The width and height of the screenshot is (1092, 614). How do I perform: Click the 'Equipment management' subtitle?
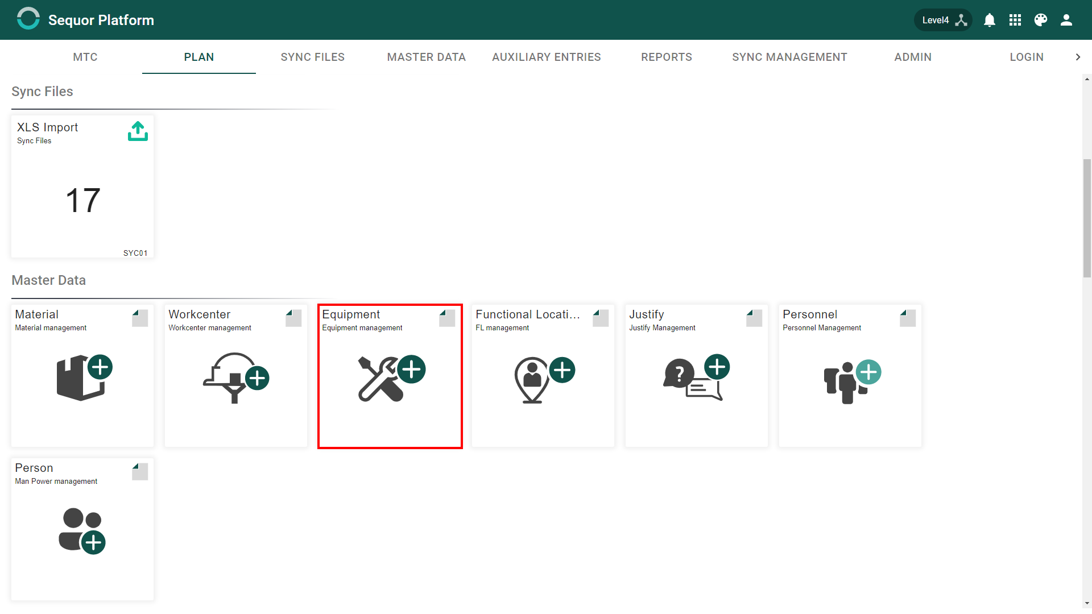[362, 328]
